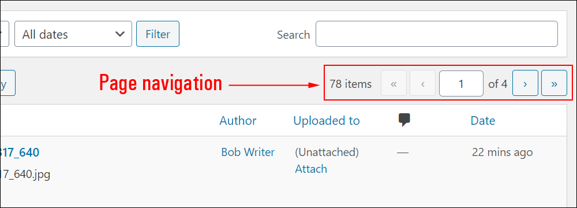Viewport: 577px width, 208px height.
Task: Click the 22 mins ago date text
Action: (x=503, y=153)
